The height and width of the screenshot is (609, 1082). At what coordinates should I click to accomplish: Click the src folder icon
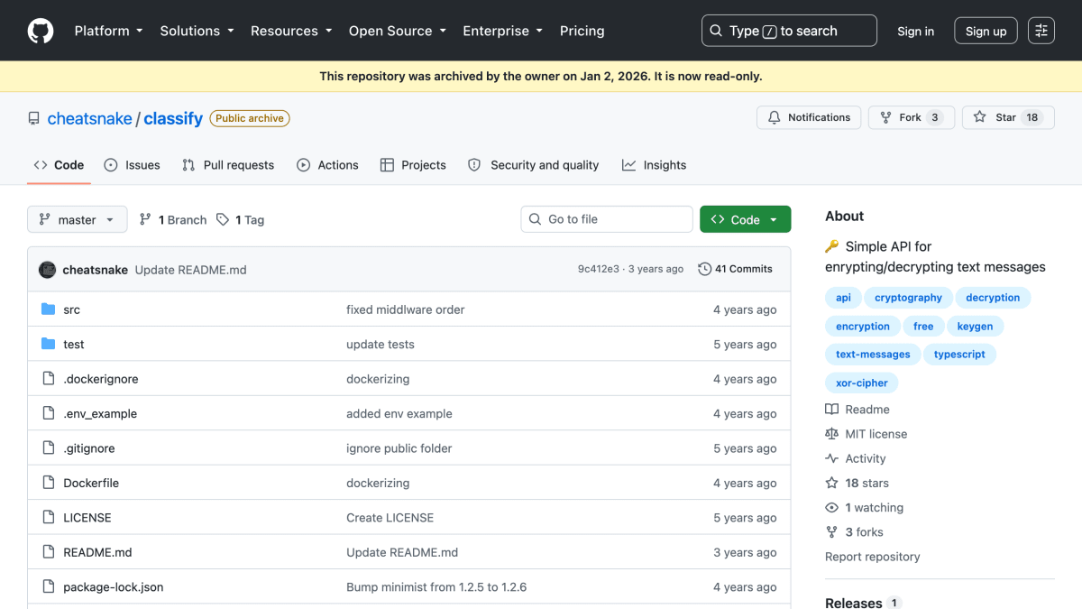point(49,309)
